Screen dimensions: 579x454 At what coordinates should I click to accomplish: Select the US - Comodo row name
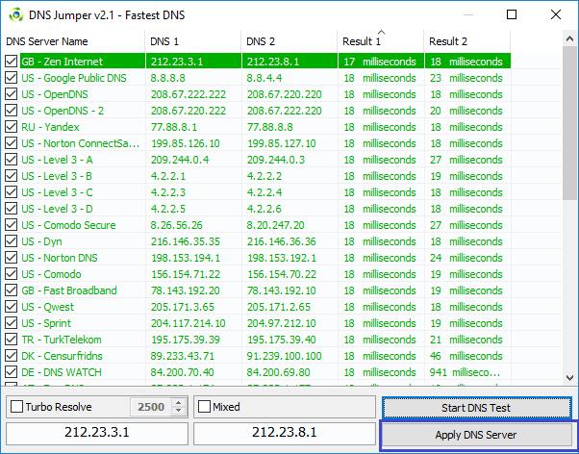pos(51,274)
